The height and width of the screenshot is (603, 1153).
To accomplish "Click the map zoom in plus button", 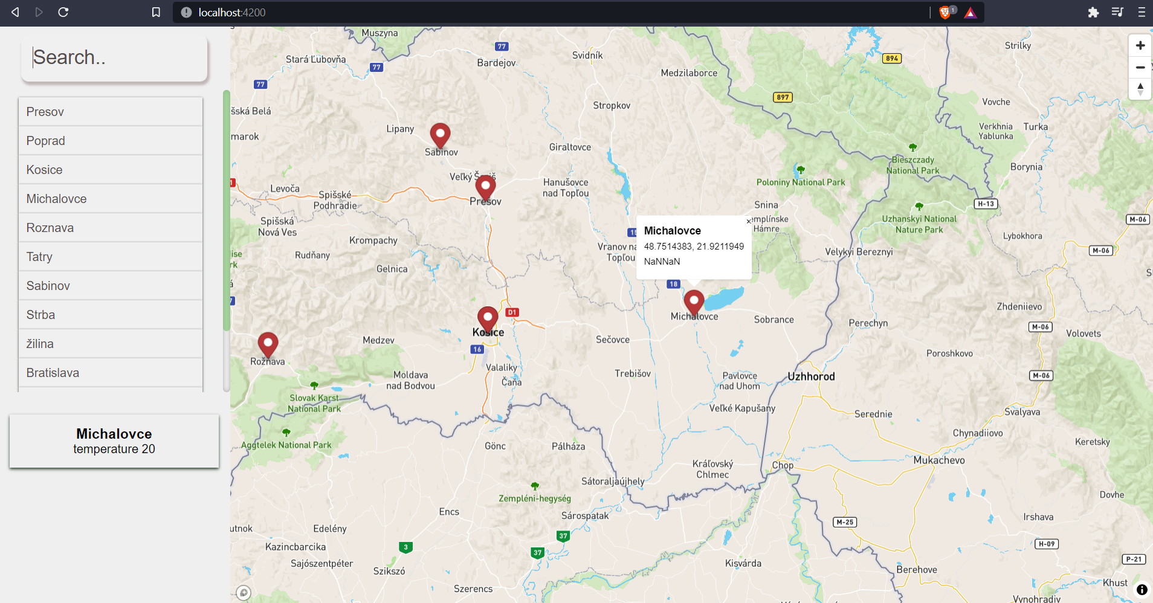I will 1140,45.
